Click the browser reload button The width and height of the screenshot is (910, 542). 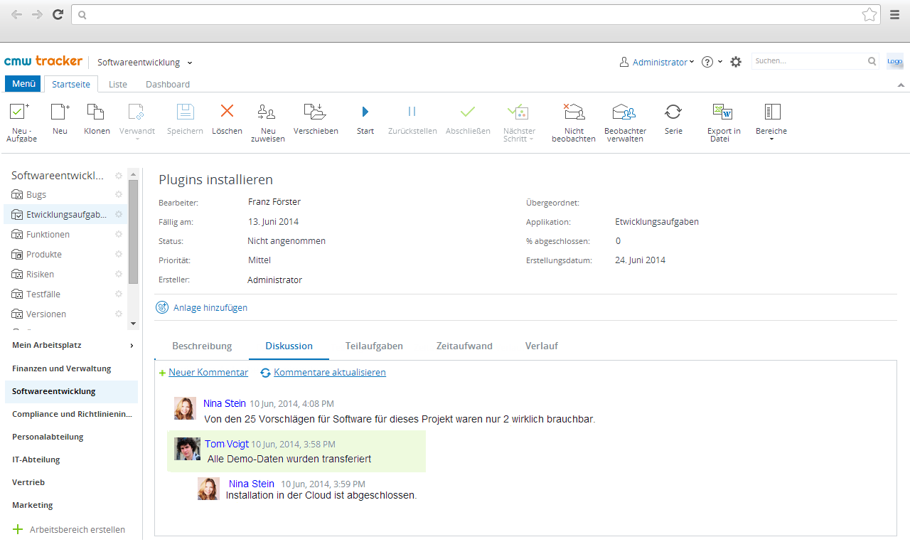click(58, 14)
